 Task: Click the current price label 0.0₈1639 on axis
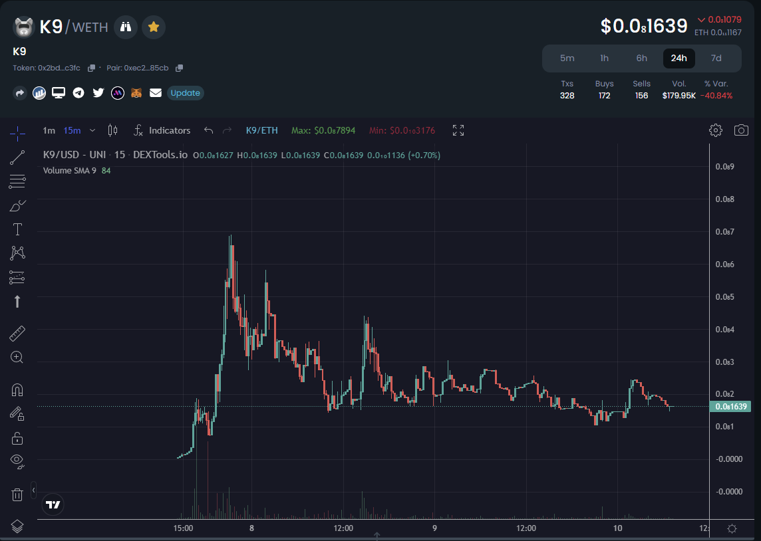(x=730, y=406)
